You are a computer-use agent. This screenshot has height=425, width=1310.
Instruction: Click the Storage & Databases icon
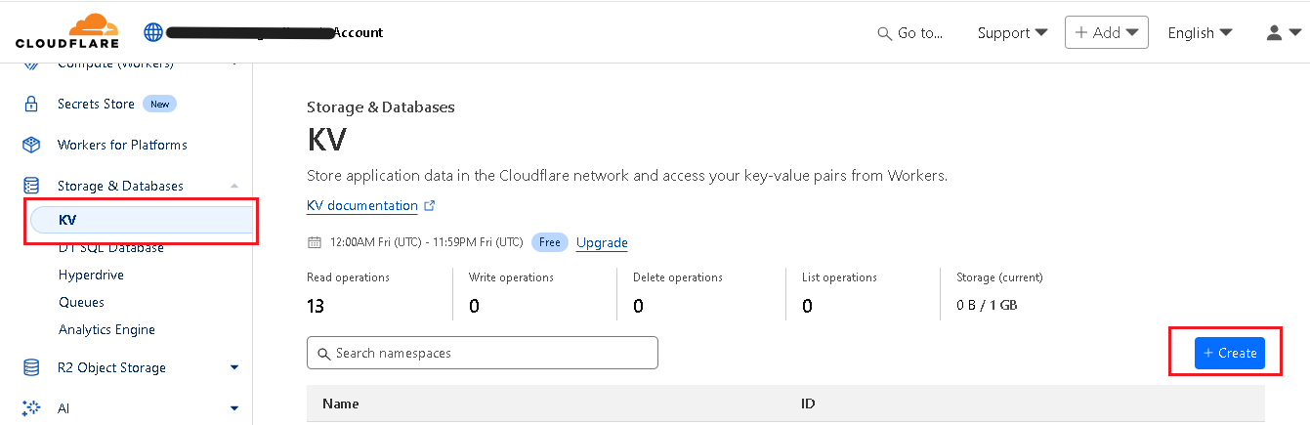tap(31, 186)
